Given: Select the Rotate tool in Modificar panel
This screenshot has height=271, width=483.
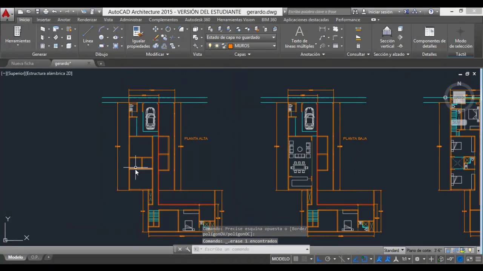Looking at the screenshot, I should tap(168, 29).
